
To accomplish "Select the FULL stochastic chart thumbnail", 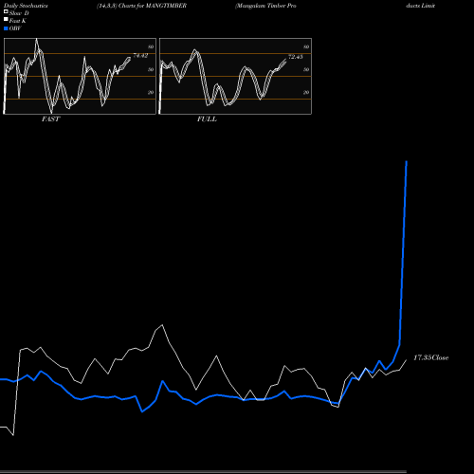I will [235, 76].
